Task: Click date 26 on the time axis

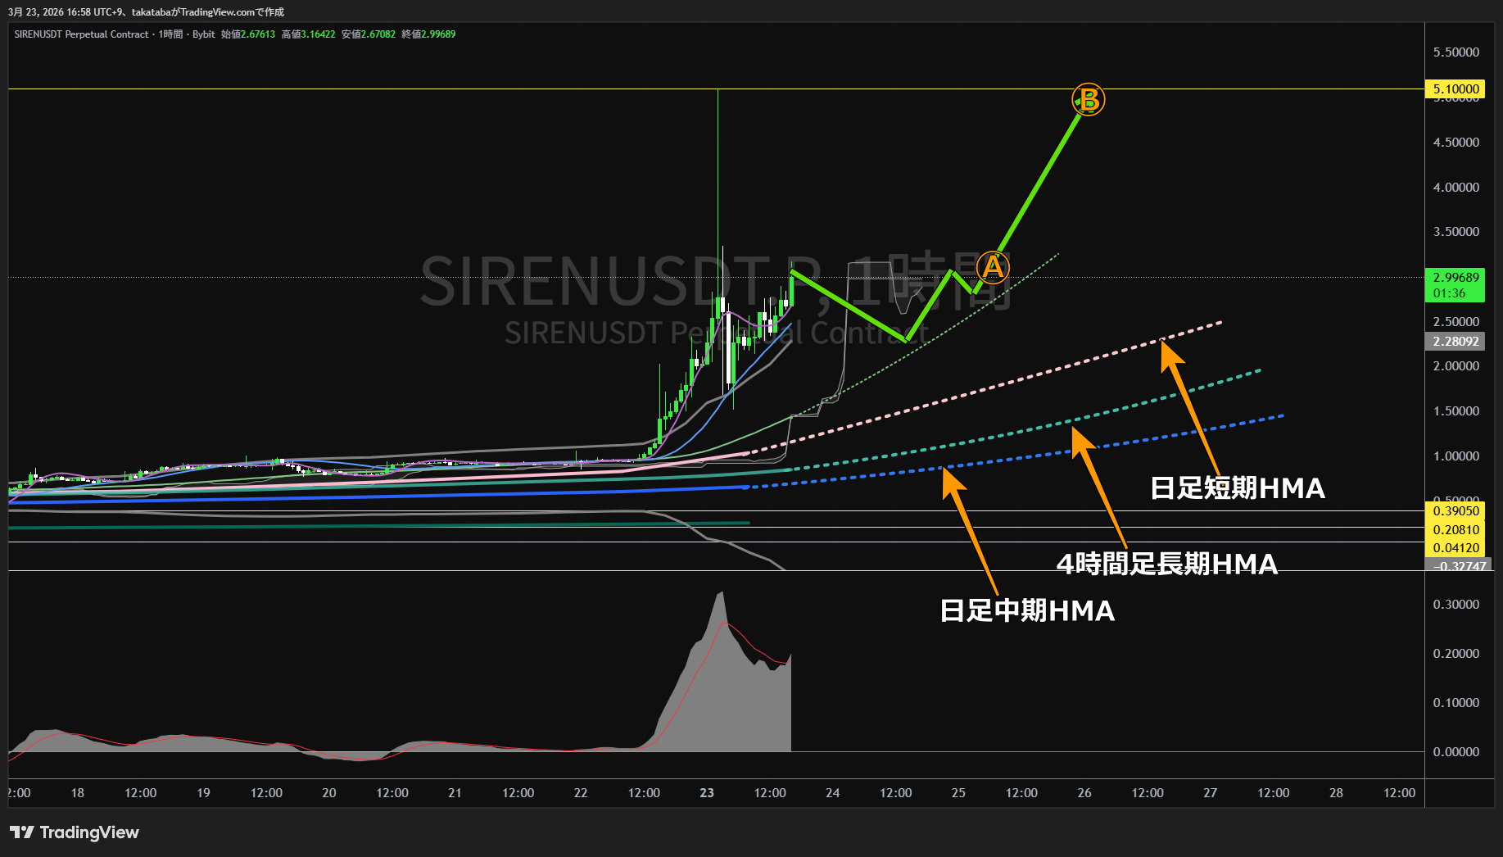Action: [x=1084, y=793]
